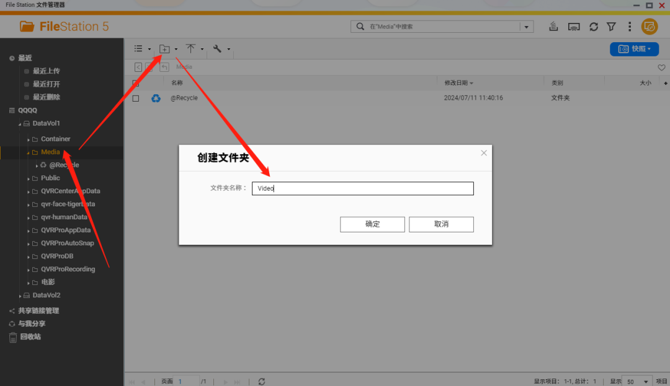This screenshot has height=386, width=670.
Task: Click the upload toolbar icon
Action: (x=191, y=49)
